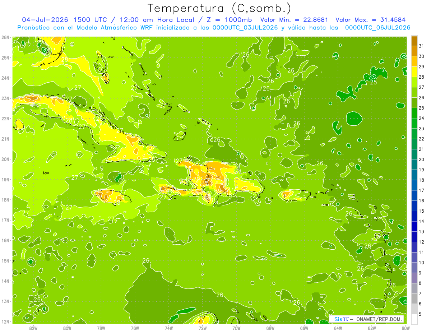The height and width of the screenshot is (333, 431).
Task: Click the longitude label "64W"
Action: point(338,328)
